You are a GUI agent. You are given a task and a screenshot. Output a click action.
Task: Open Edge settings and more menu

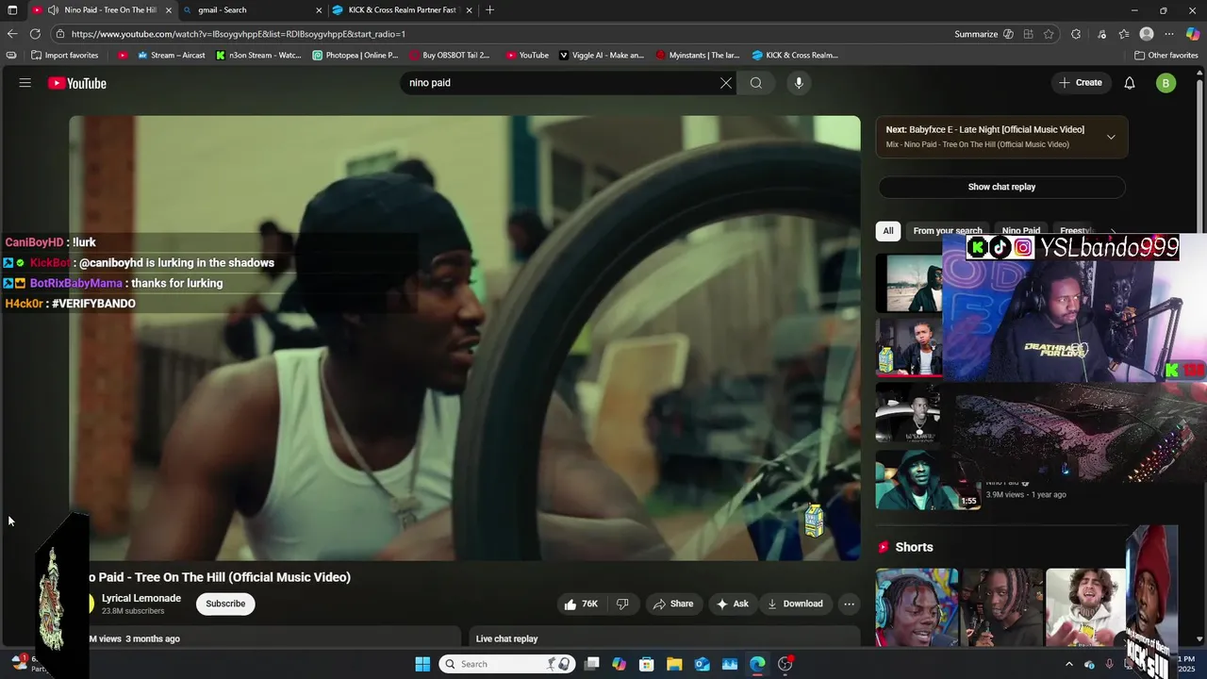1169,34
